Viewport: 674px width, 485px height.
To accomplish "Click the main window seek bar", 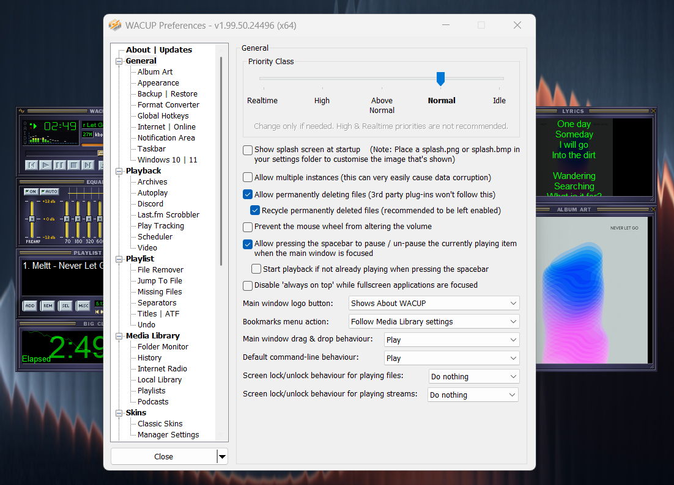I will [64, 153].
